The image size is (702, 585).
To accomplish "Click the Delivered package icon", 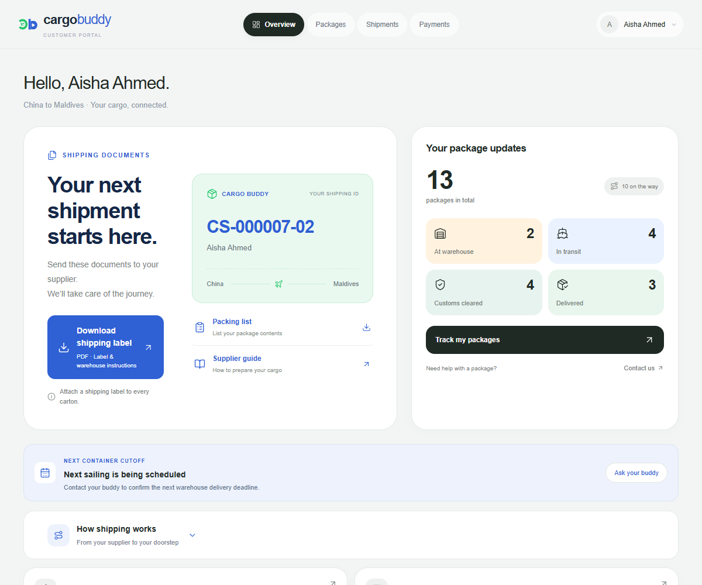I will [562, 285].
